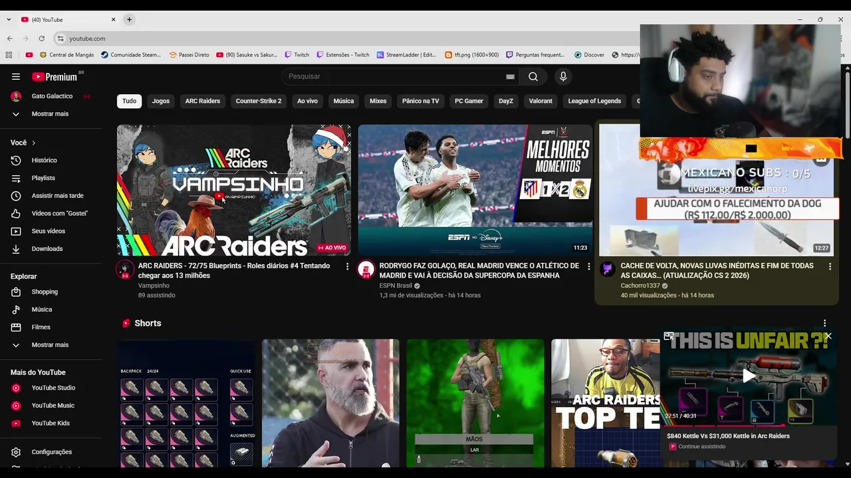Screen dimensions: 851x478
Task: Open Cachorro1337 channel avatar
Action: point(608,270)
